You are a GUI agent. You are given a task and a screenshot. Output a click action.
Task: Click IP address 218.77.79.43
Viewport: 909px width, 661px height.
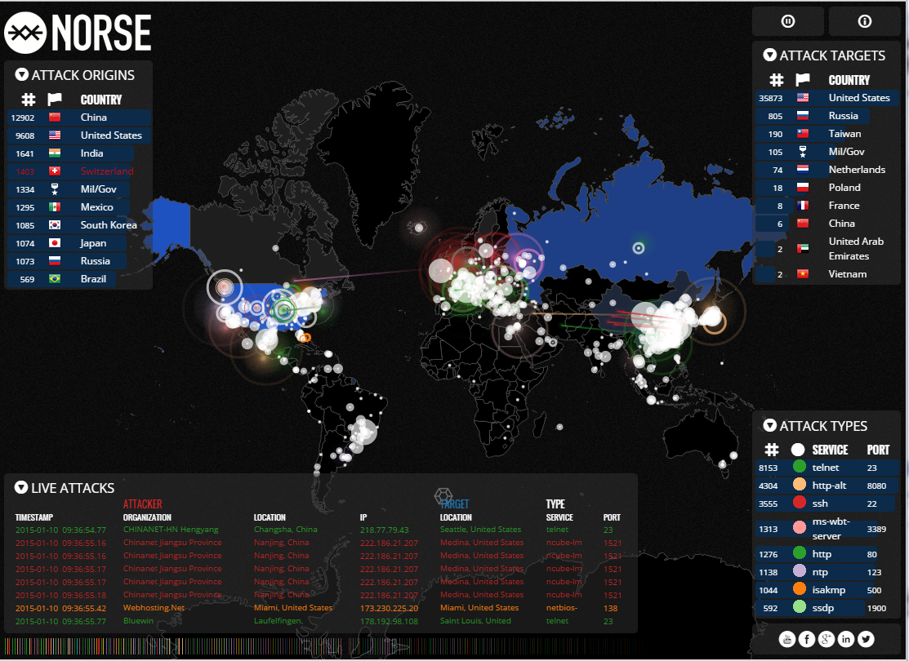(384, 530)
